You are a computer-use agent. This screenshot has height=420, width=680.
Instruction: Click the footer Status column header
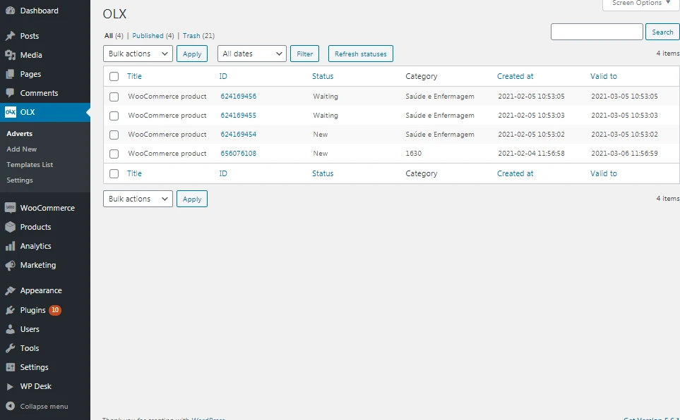[x=323, y=173]
